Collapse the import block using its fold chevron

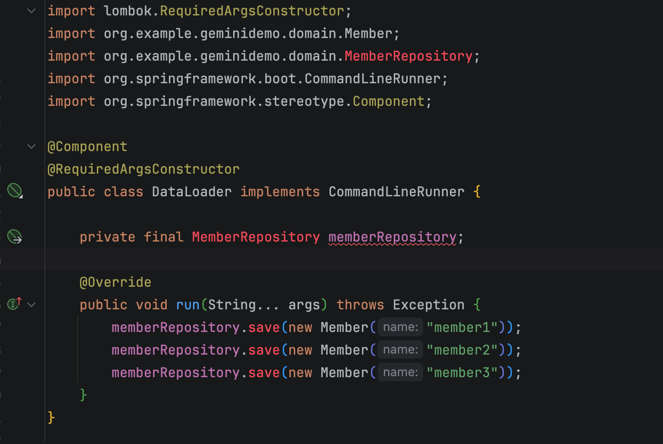[31, 11]
